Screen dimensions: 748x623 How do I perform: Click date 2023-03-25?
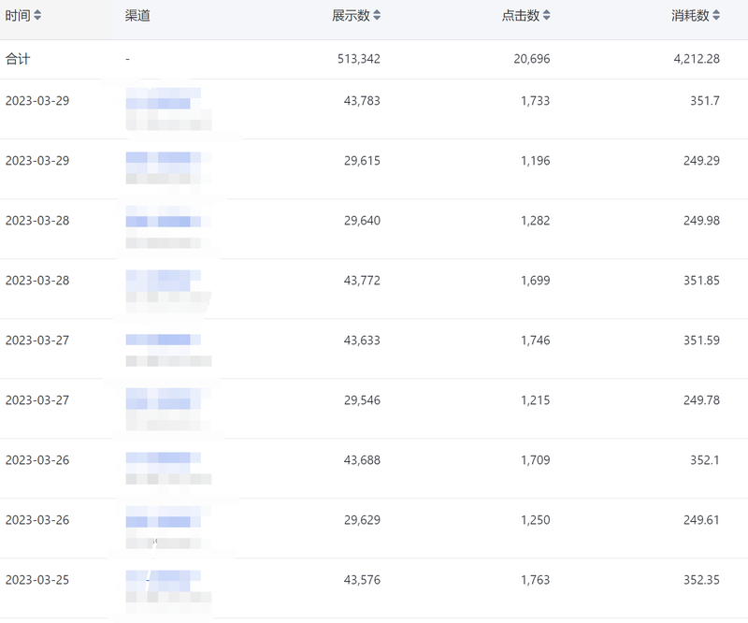point(37,580)
